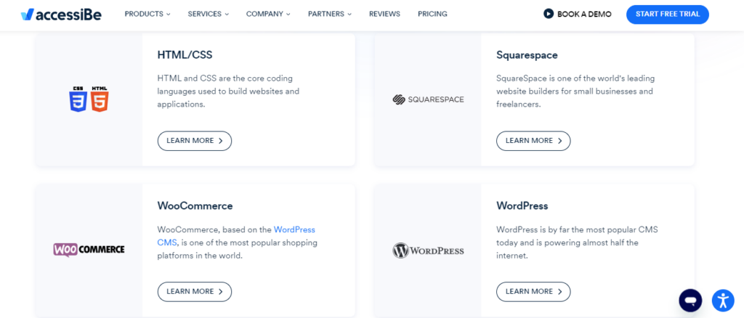This screenshot has width=744, height=318.
Task: Click the Squarespace logo image
Action: click(x=429, y=99)
